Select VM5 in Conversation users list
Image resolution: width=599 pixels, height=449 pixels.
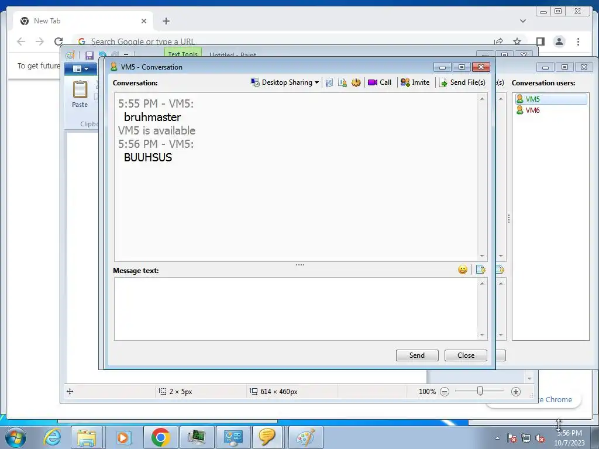[551, 99]
